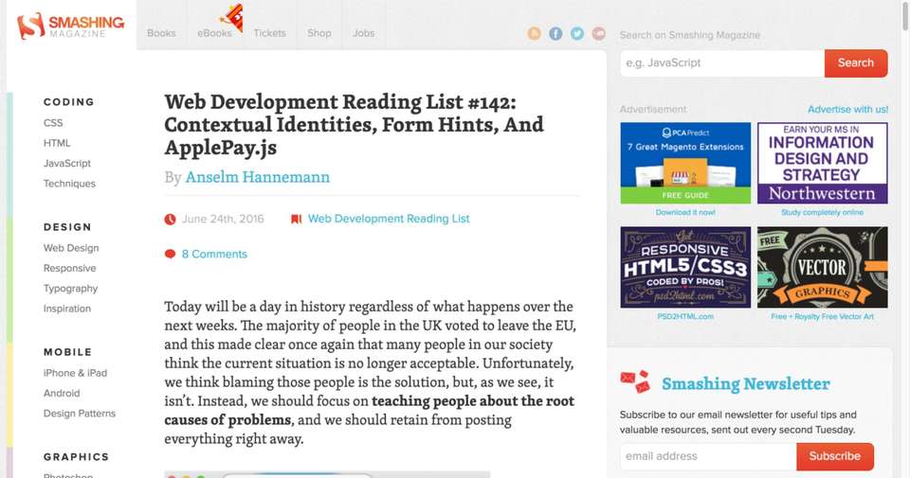Open the Twitter profile icon
The width and height of the screenshot is (910, 478).
[577, 33]
